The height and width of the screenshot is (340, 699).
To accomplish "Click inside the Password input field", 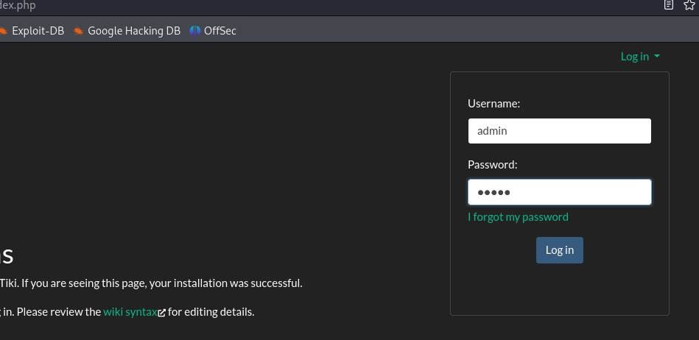I will (559, 192).
